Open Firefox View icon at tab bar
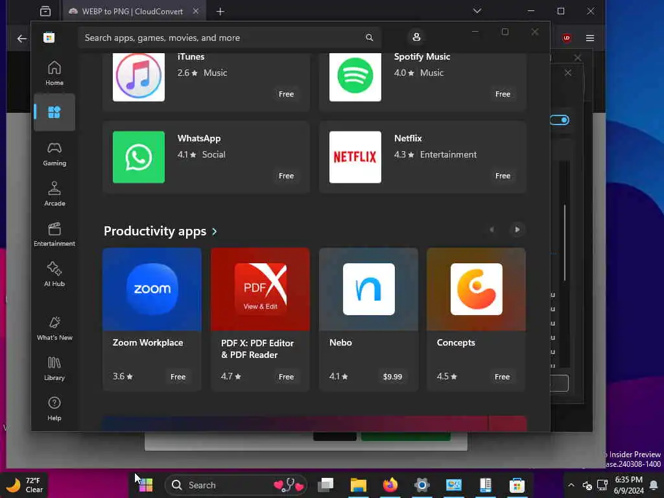The height and width of the screenshot is (498, 664). (x=45, y=12)
